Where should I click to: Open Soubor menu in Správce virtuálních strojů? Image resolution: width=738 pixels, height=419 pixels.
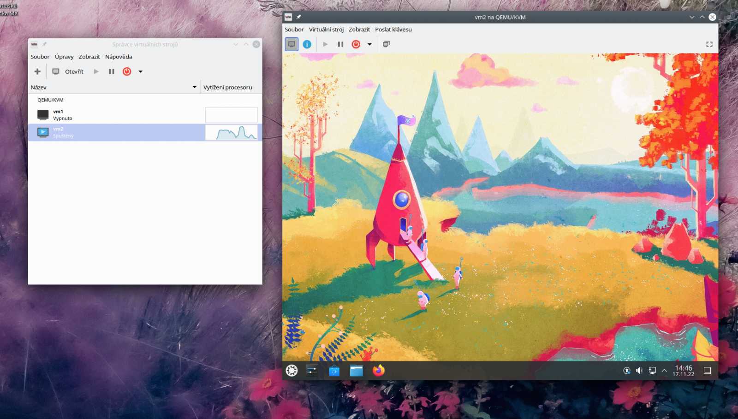(40, 57)
